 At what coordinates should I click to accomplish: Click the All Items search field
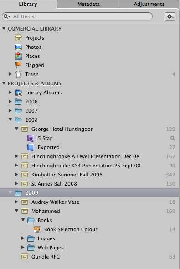point(77,16)
